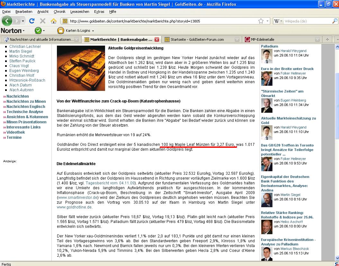Open the Martin Siegel sidebar link
Screen dimensions: 339x266
click(x=21, y=51)
